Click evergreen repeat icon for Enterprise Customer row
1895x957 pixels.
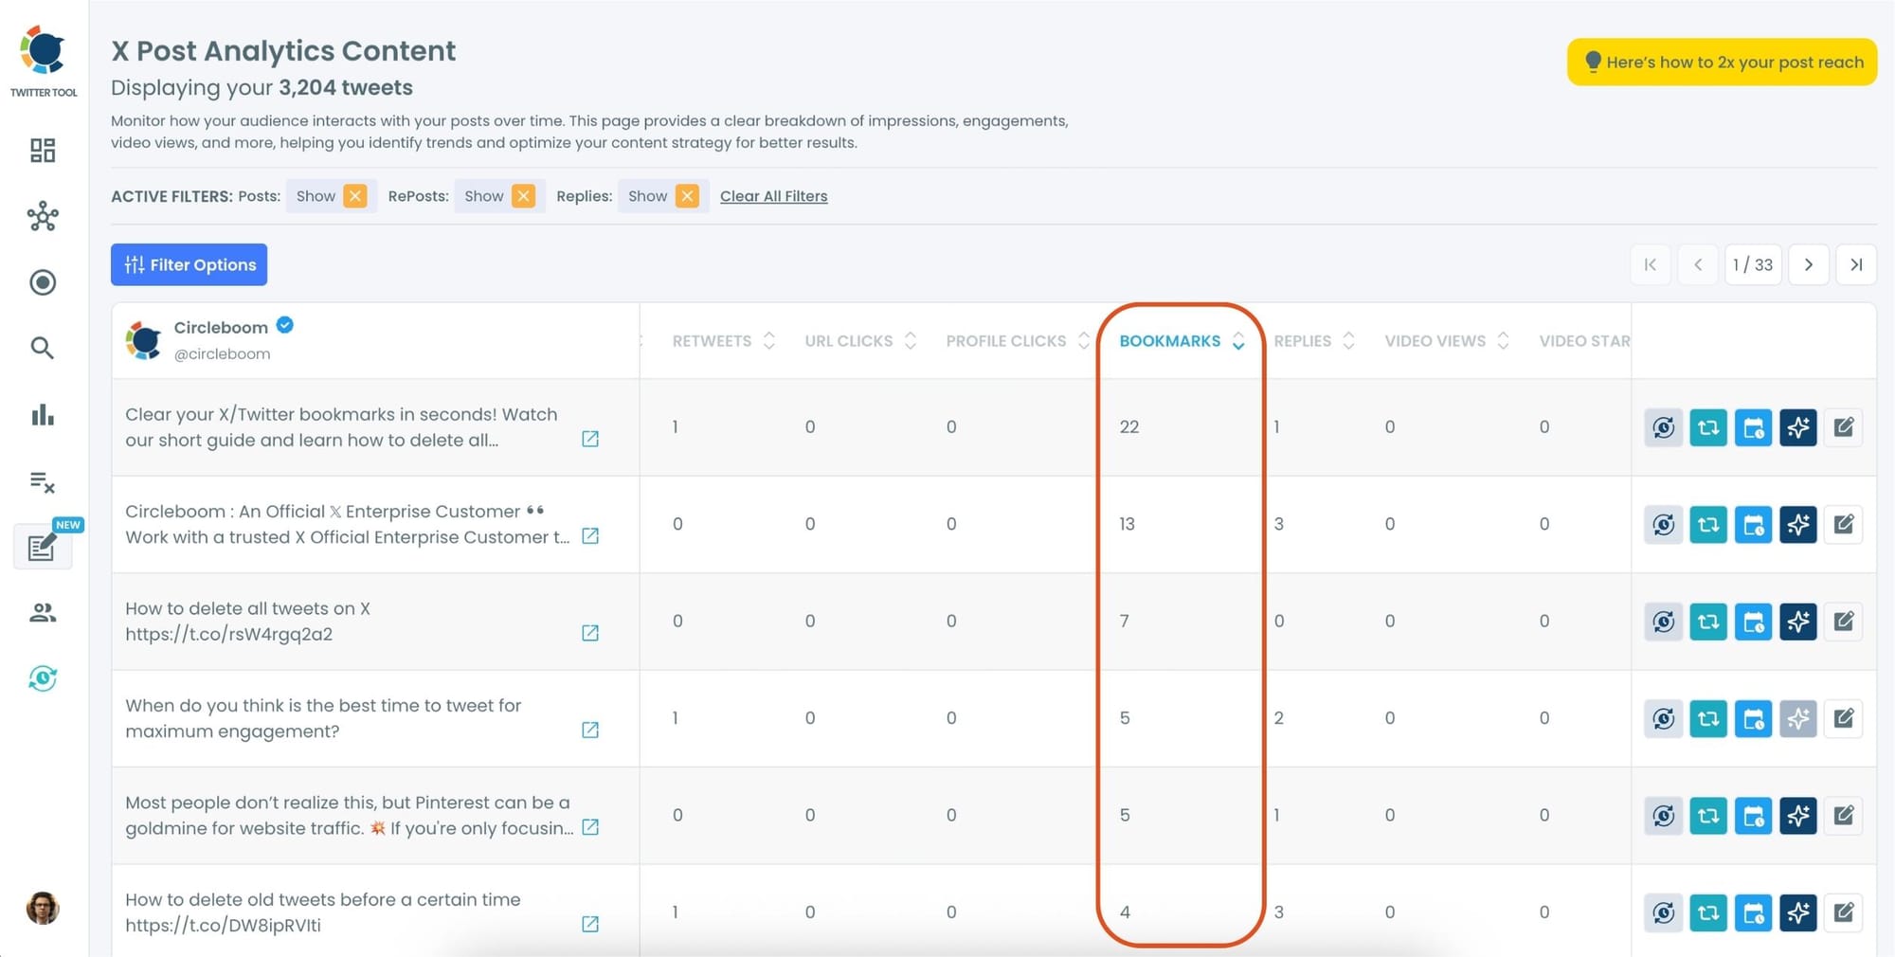1664,524
